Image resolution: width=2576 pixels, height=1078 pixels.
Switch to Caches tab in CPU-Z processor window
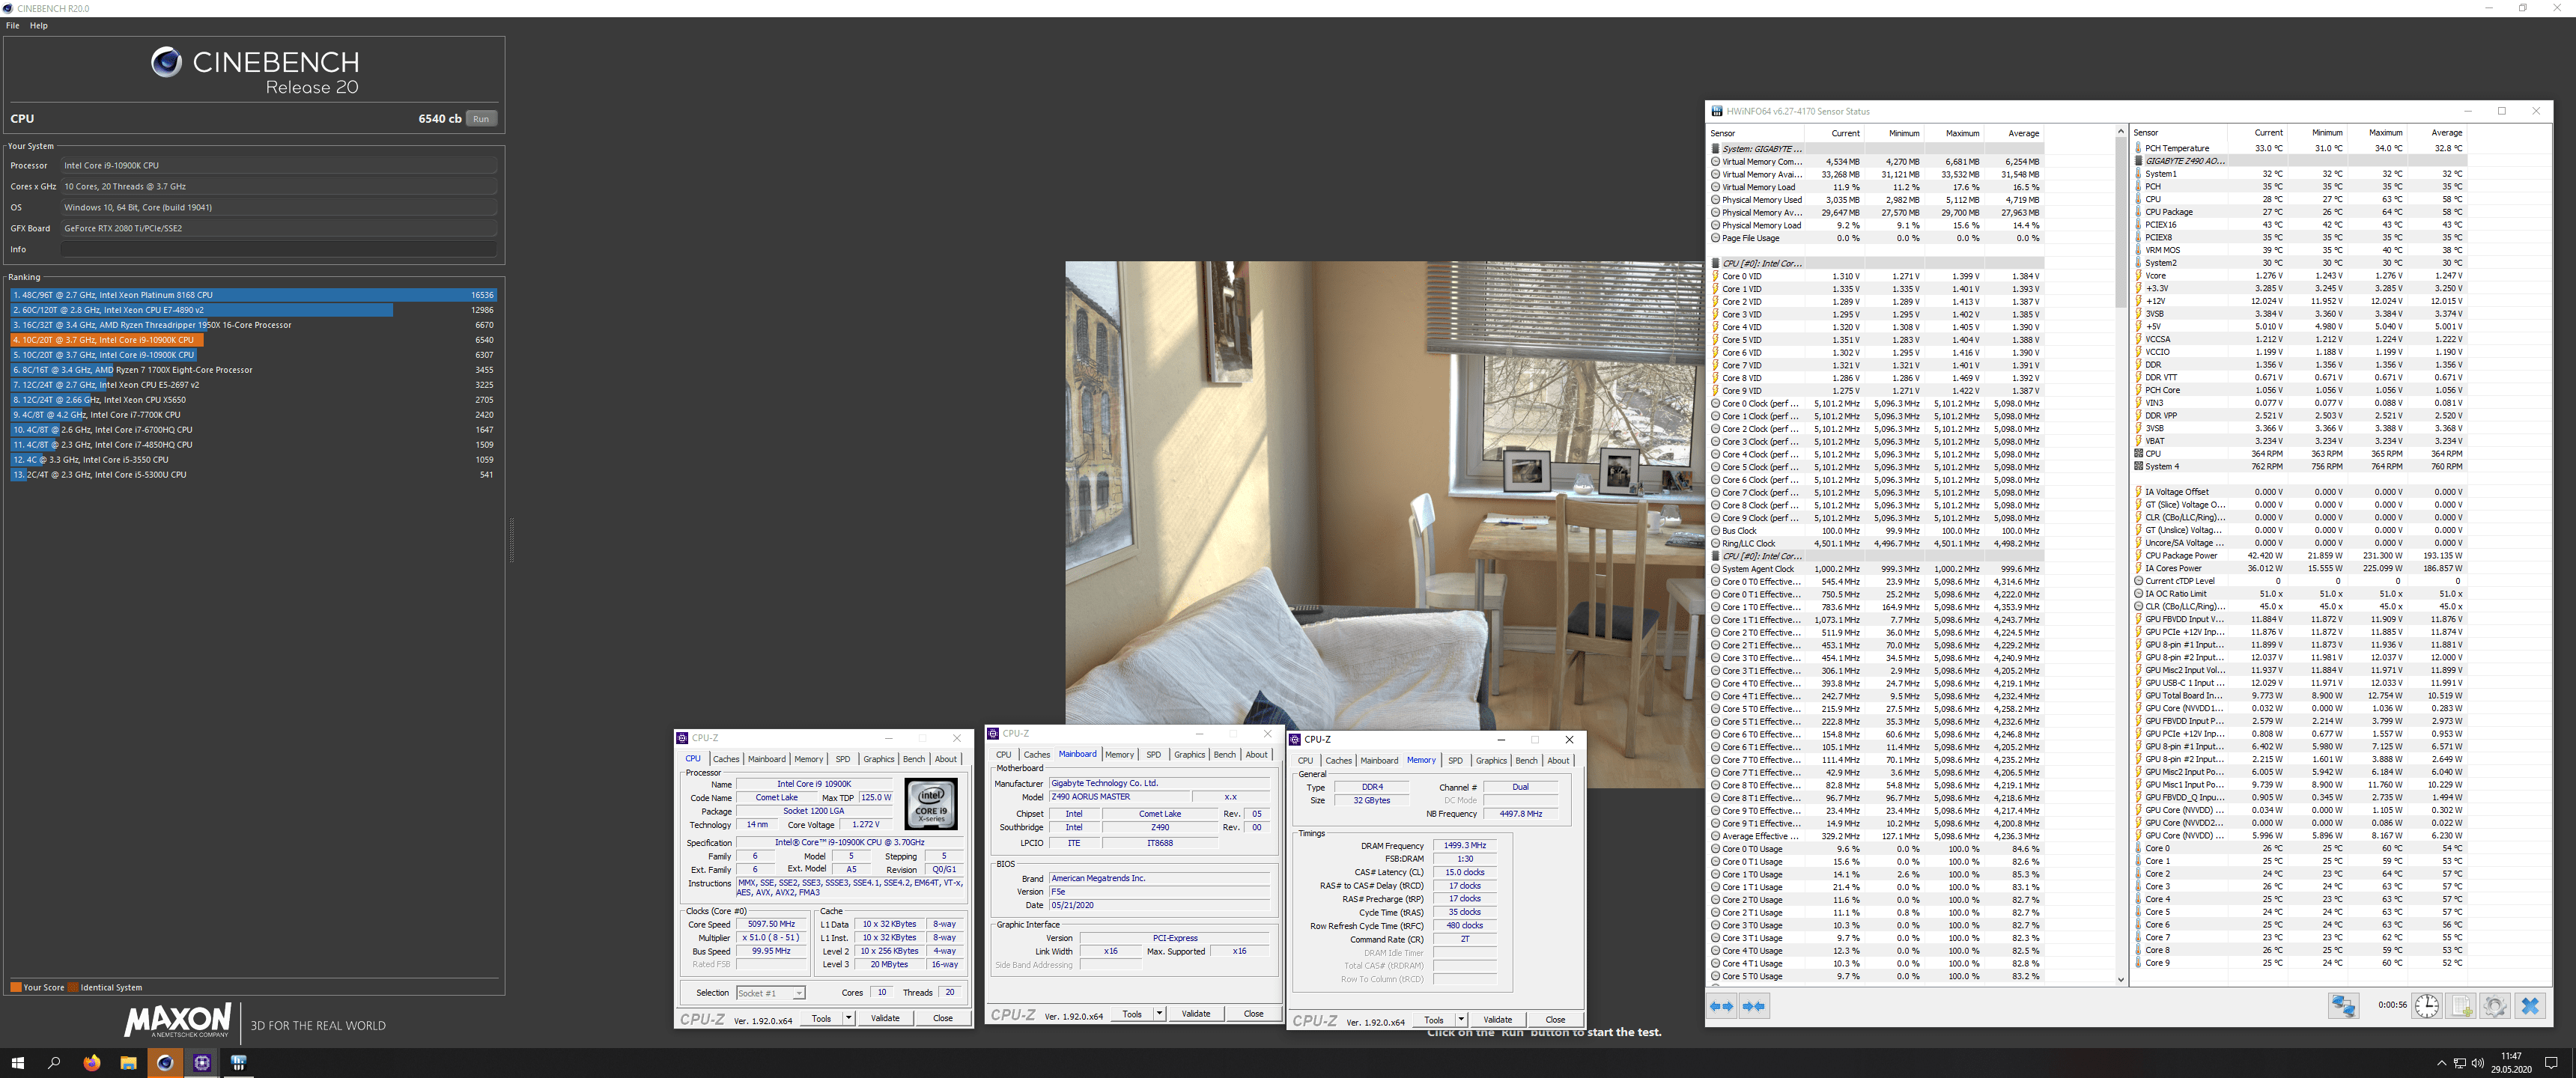tap(726, 759)
